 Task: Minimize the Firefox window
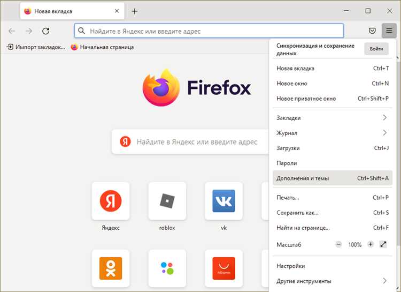click(x=346, y=11)
